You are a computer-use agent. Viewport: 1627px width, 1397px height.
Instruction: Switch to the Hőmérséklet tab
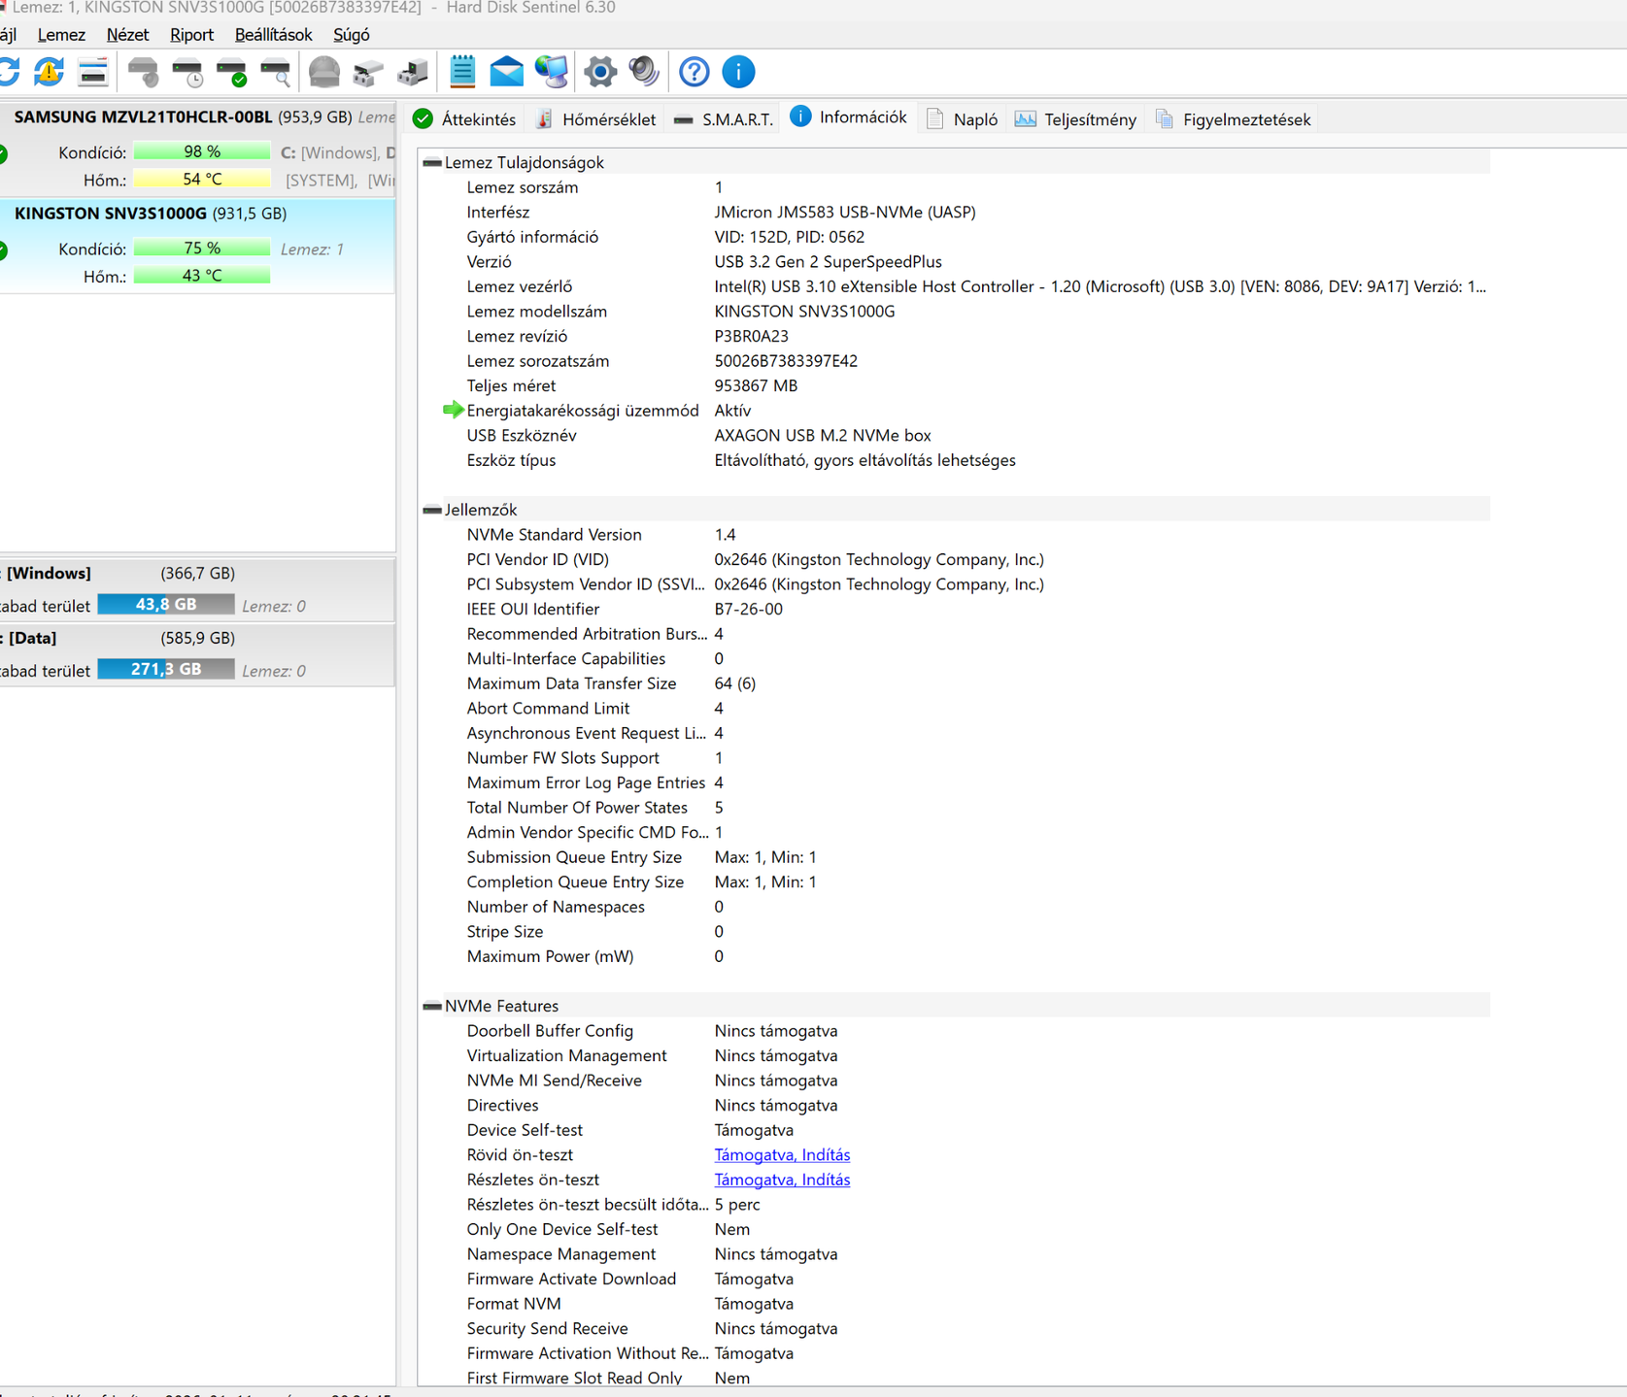pos(595,119)
